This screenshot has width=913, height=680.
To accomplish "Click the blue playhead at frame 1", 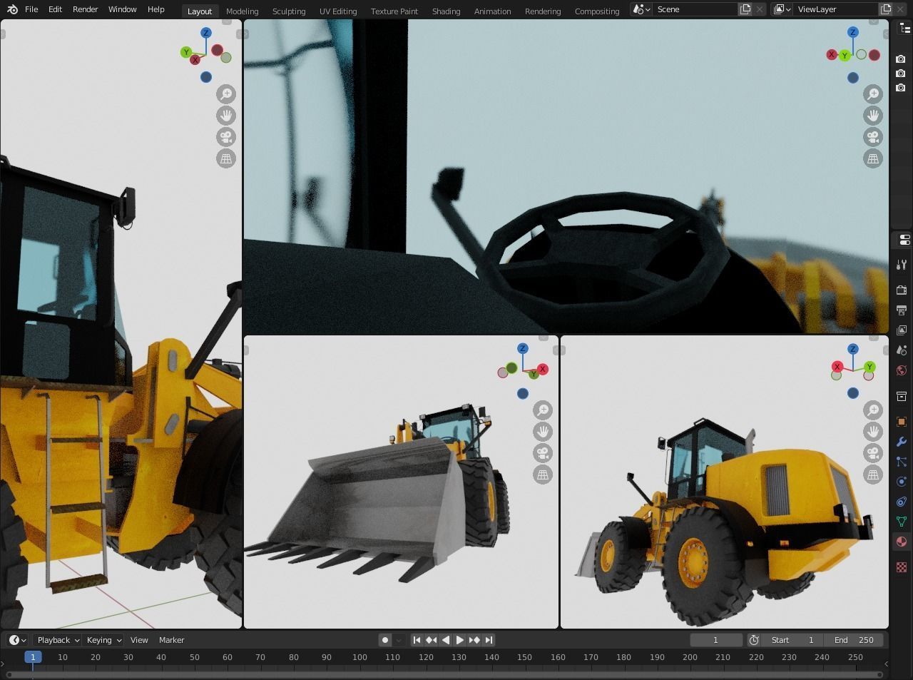I will (x=33, y=657).
